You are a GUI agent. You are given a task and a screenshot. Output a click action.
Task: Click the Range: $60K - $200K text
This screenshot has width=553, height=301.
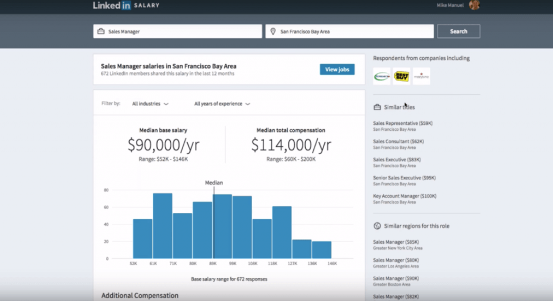pyautogui.click(x=291, y=159)
